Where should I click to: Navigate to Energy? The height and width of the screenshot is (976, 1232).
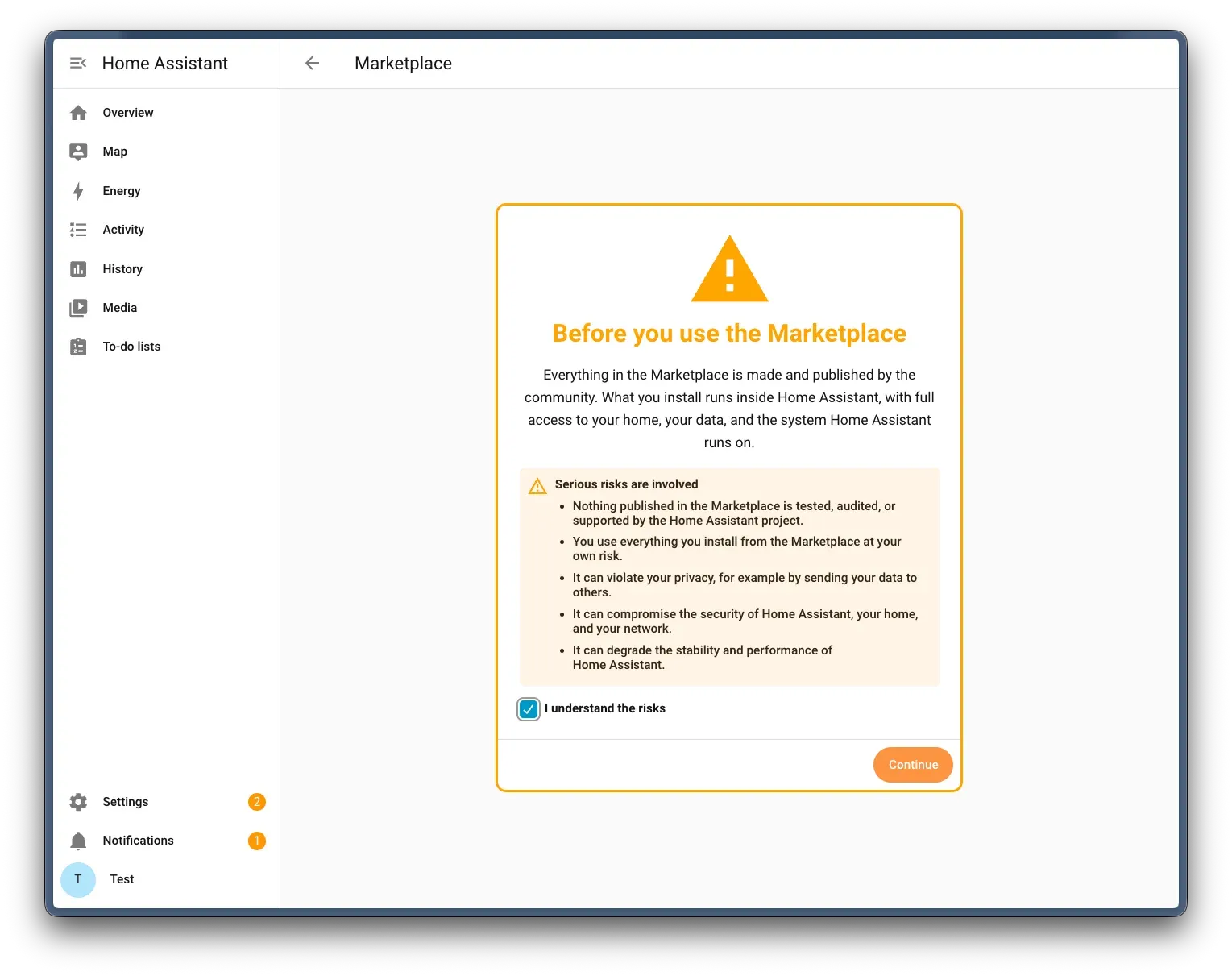(x=167, y=191)
